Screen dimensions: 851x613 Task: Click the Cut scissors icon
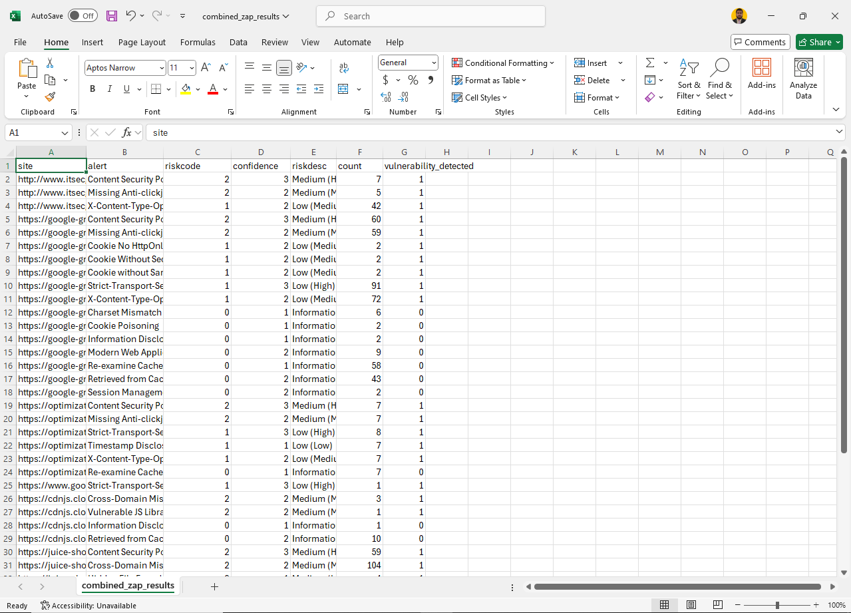click(50, 63)
